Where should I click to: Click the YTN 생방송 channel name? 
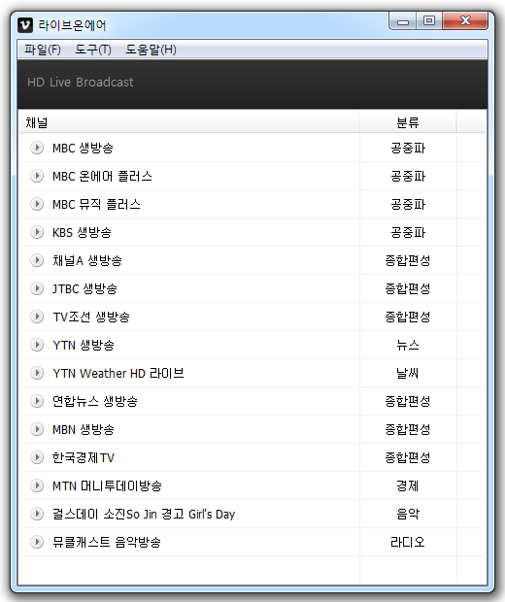[84, 345]
